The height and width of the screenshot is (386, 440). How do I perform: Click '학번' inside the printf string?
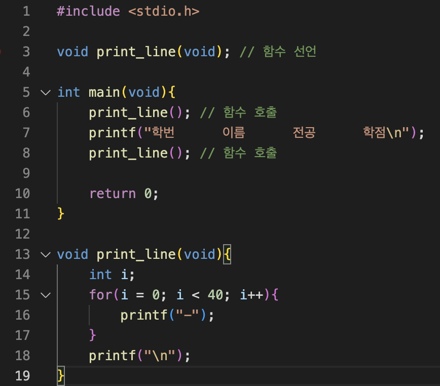pos(163,132)
